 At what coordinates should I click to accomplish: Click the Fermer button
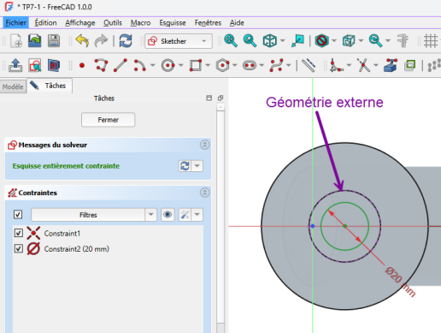pyautogui.click(x=108, y=120)
